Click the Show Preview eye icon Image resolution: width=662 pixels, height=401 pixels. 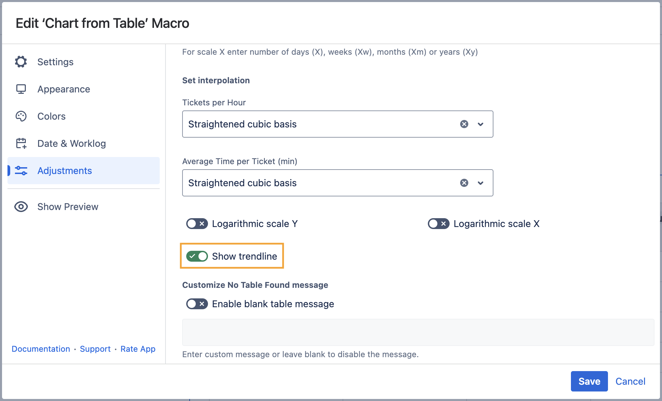(x=21, y=207)
